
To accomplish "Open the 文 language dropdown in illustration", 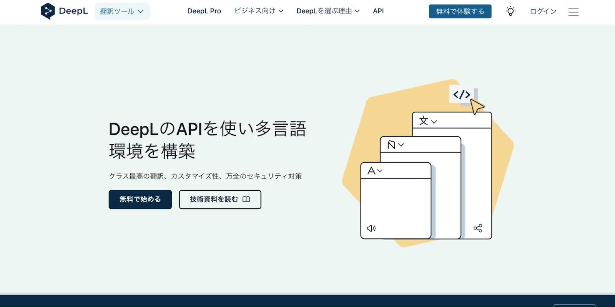I will pyautogui.click(x=428, y=121).
